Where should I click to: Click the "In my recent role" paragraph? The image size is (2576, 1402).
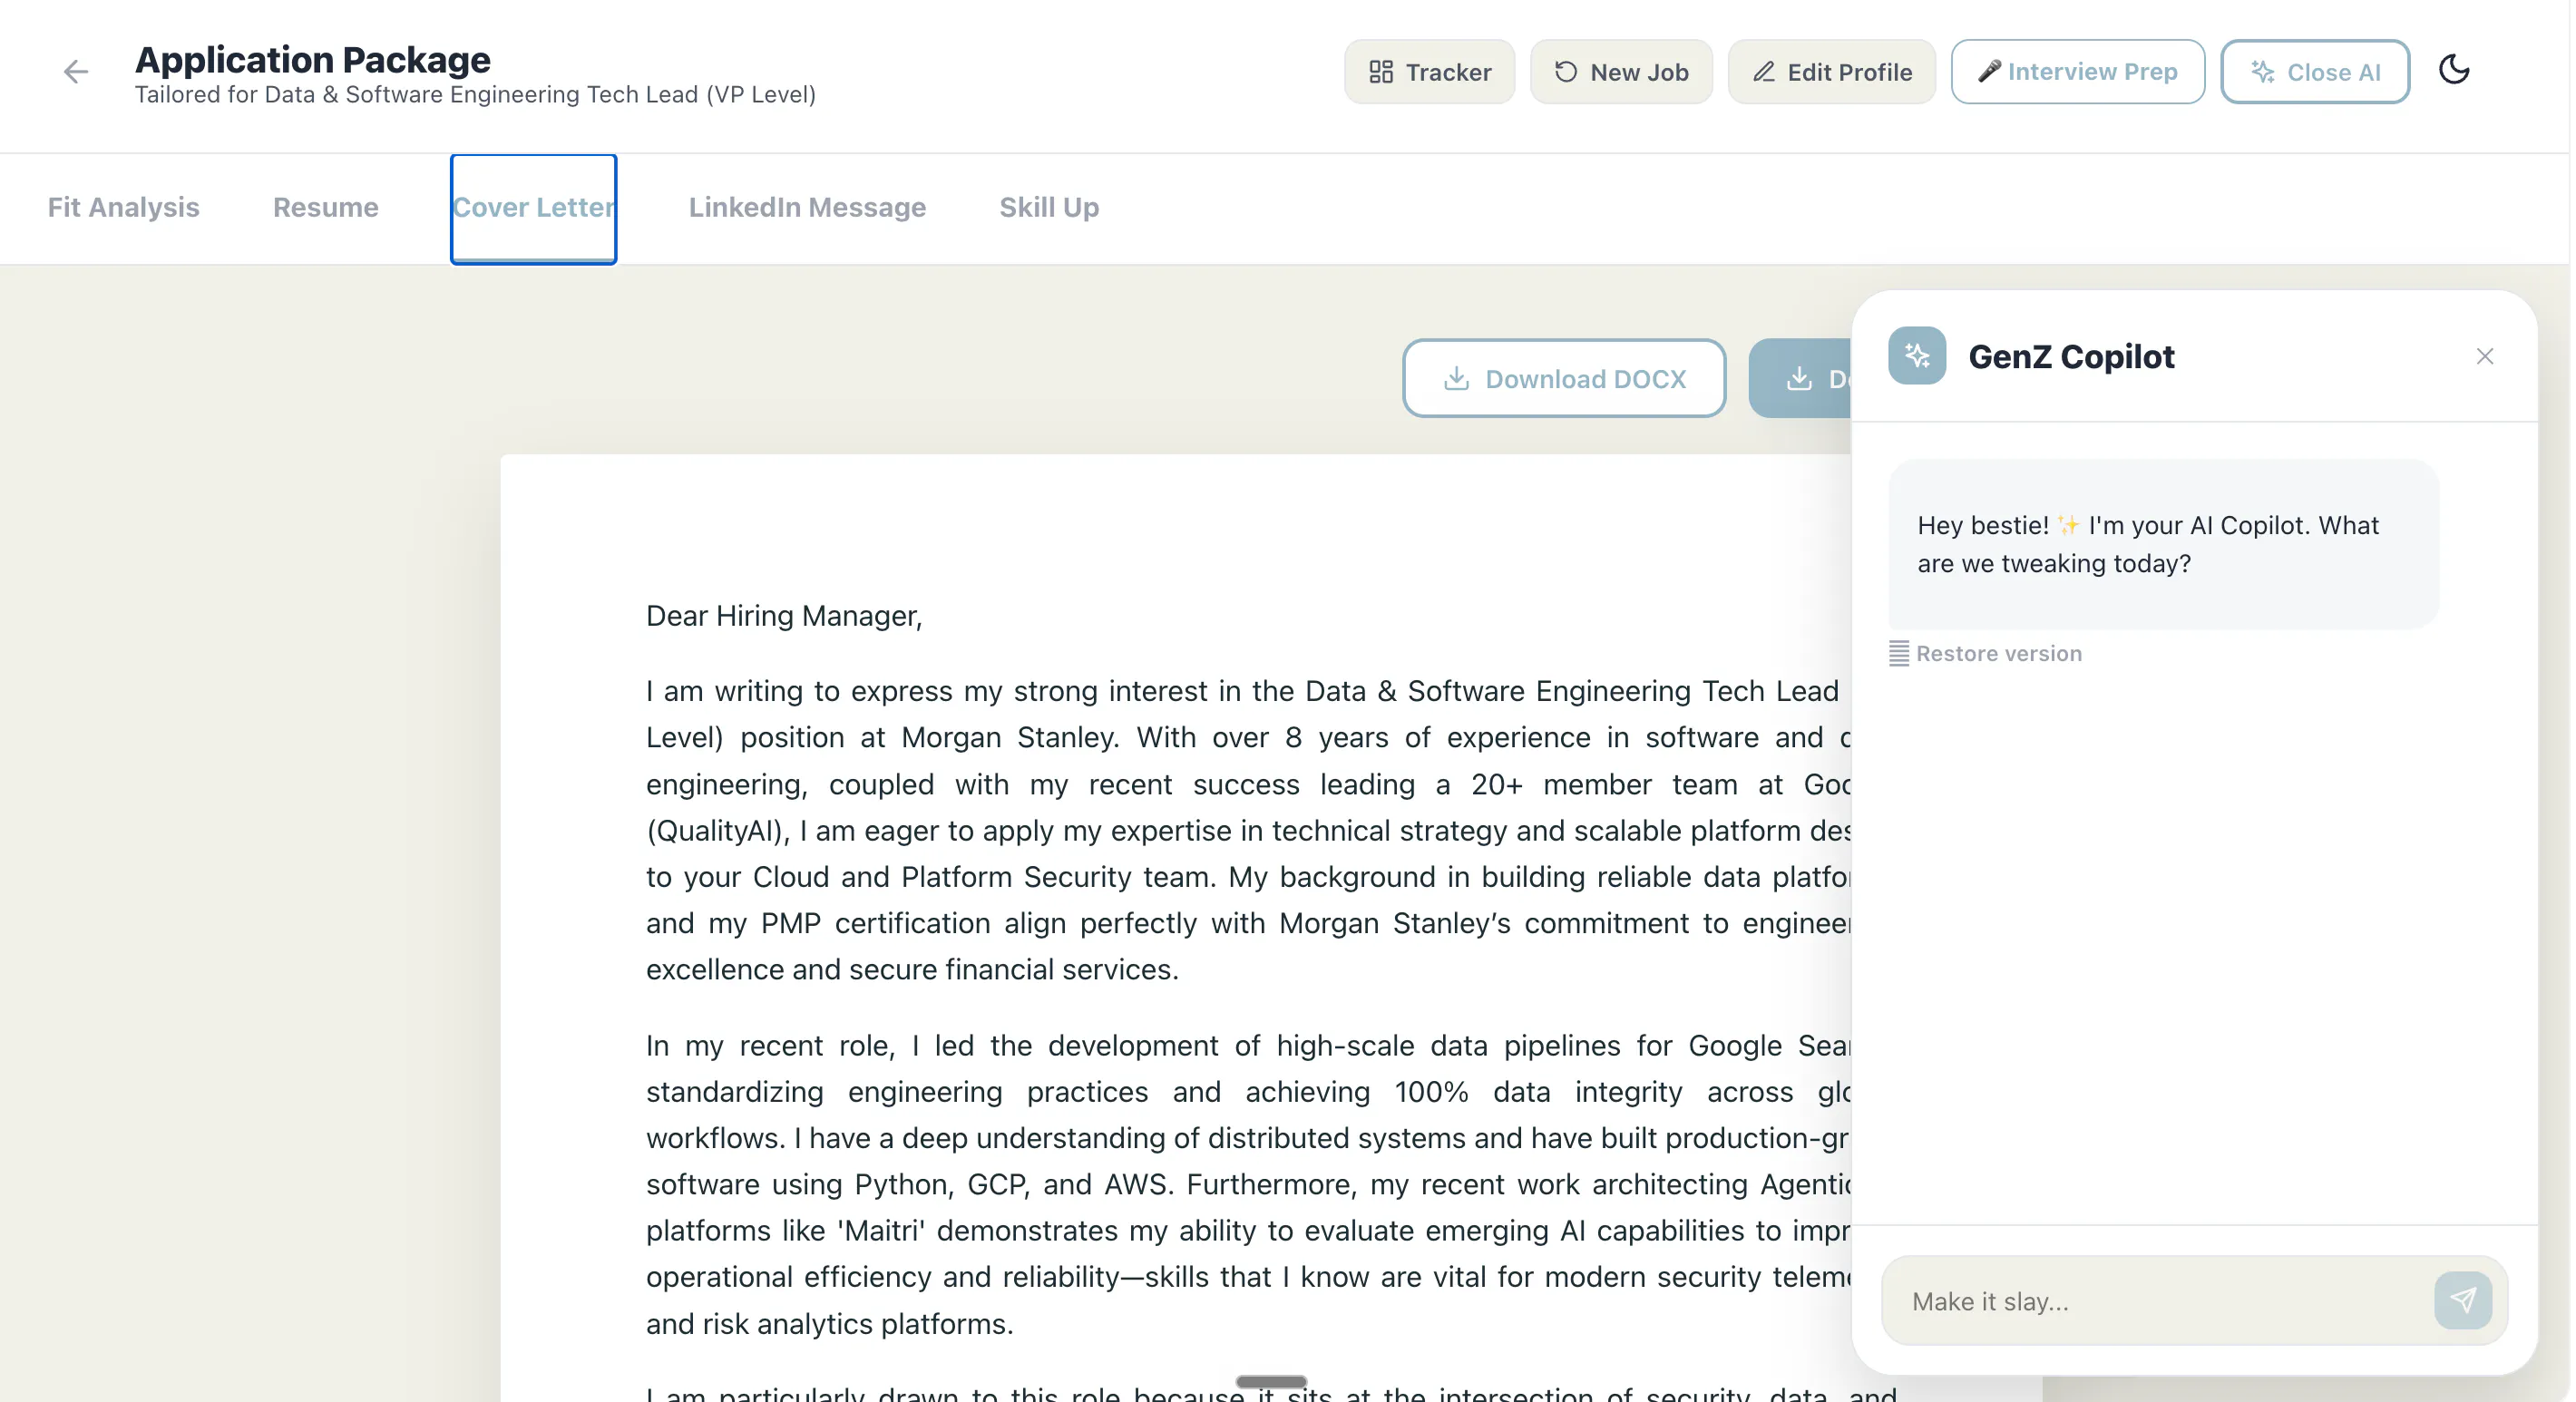1247,1184
